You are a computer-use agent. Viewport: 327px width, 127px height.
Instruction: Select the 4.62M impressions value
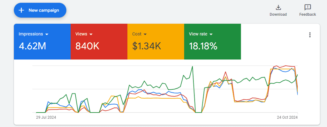coord(32,46)
